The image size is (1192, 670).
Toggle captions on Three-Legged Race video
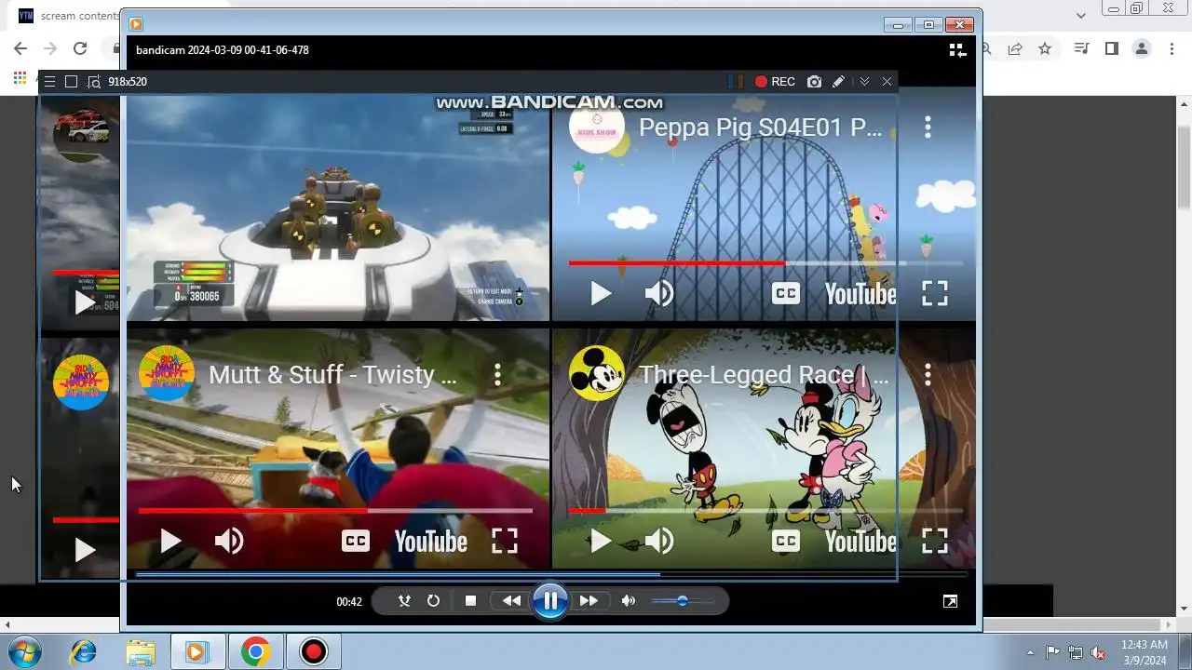786,542
